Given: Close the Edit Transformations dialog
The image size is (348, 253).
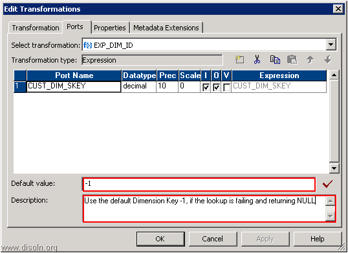Looking at the screenshot, I should (x=338, y=9).
